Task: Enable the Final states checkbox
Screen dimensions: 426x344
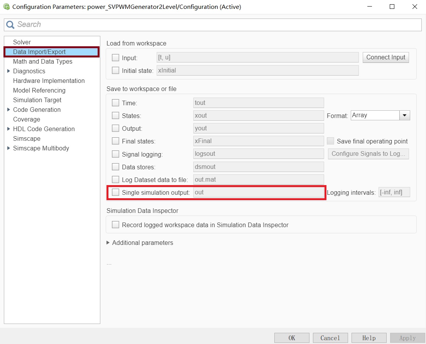Action: pyautogui.click(x=115, y=141)
